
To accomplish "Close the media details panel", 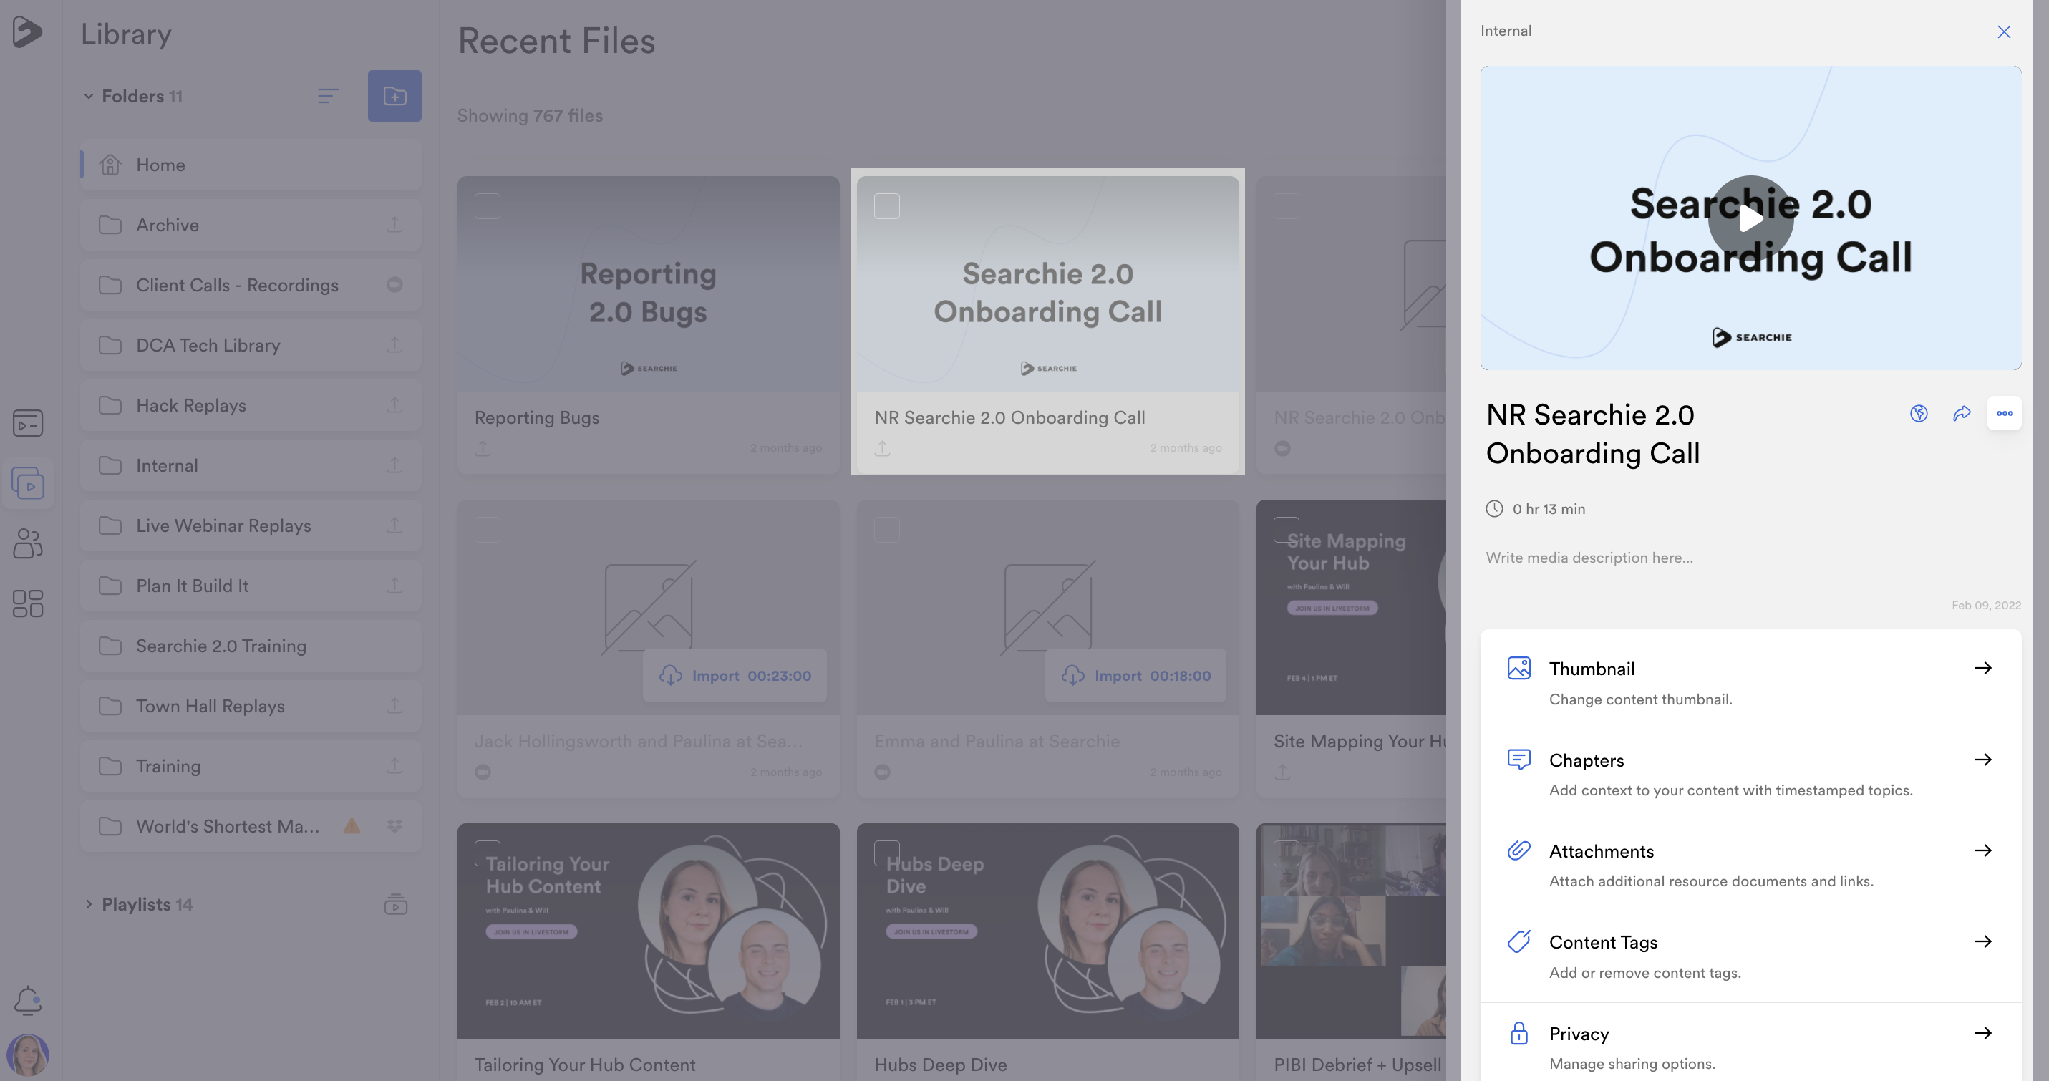I will [x=2004, y=31].
